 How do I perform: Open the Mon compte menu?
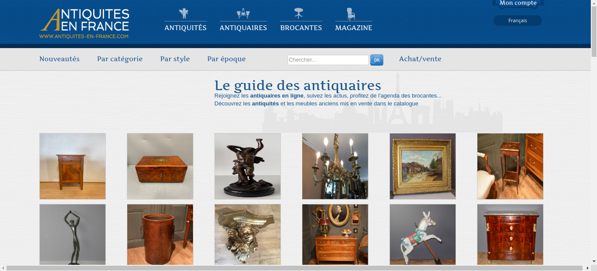pos(518,3)
